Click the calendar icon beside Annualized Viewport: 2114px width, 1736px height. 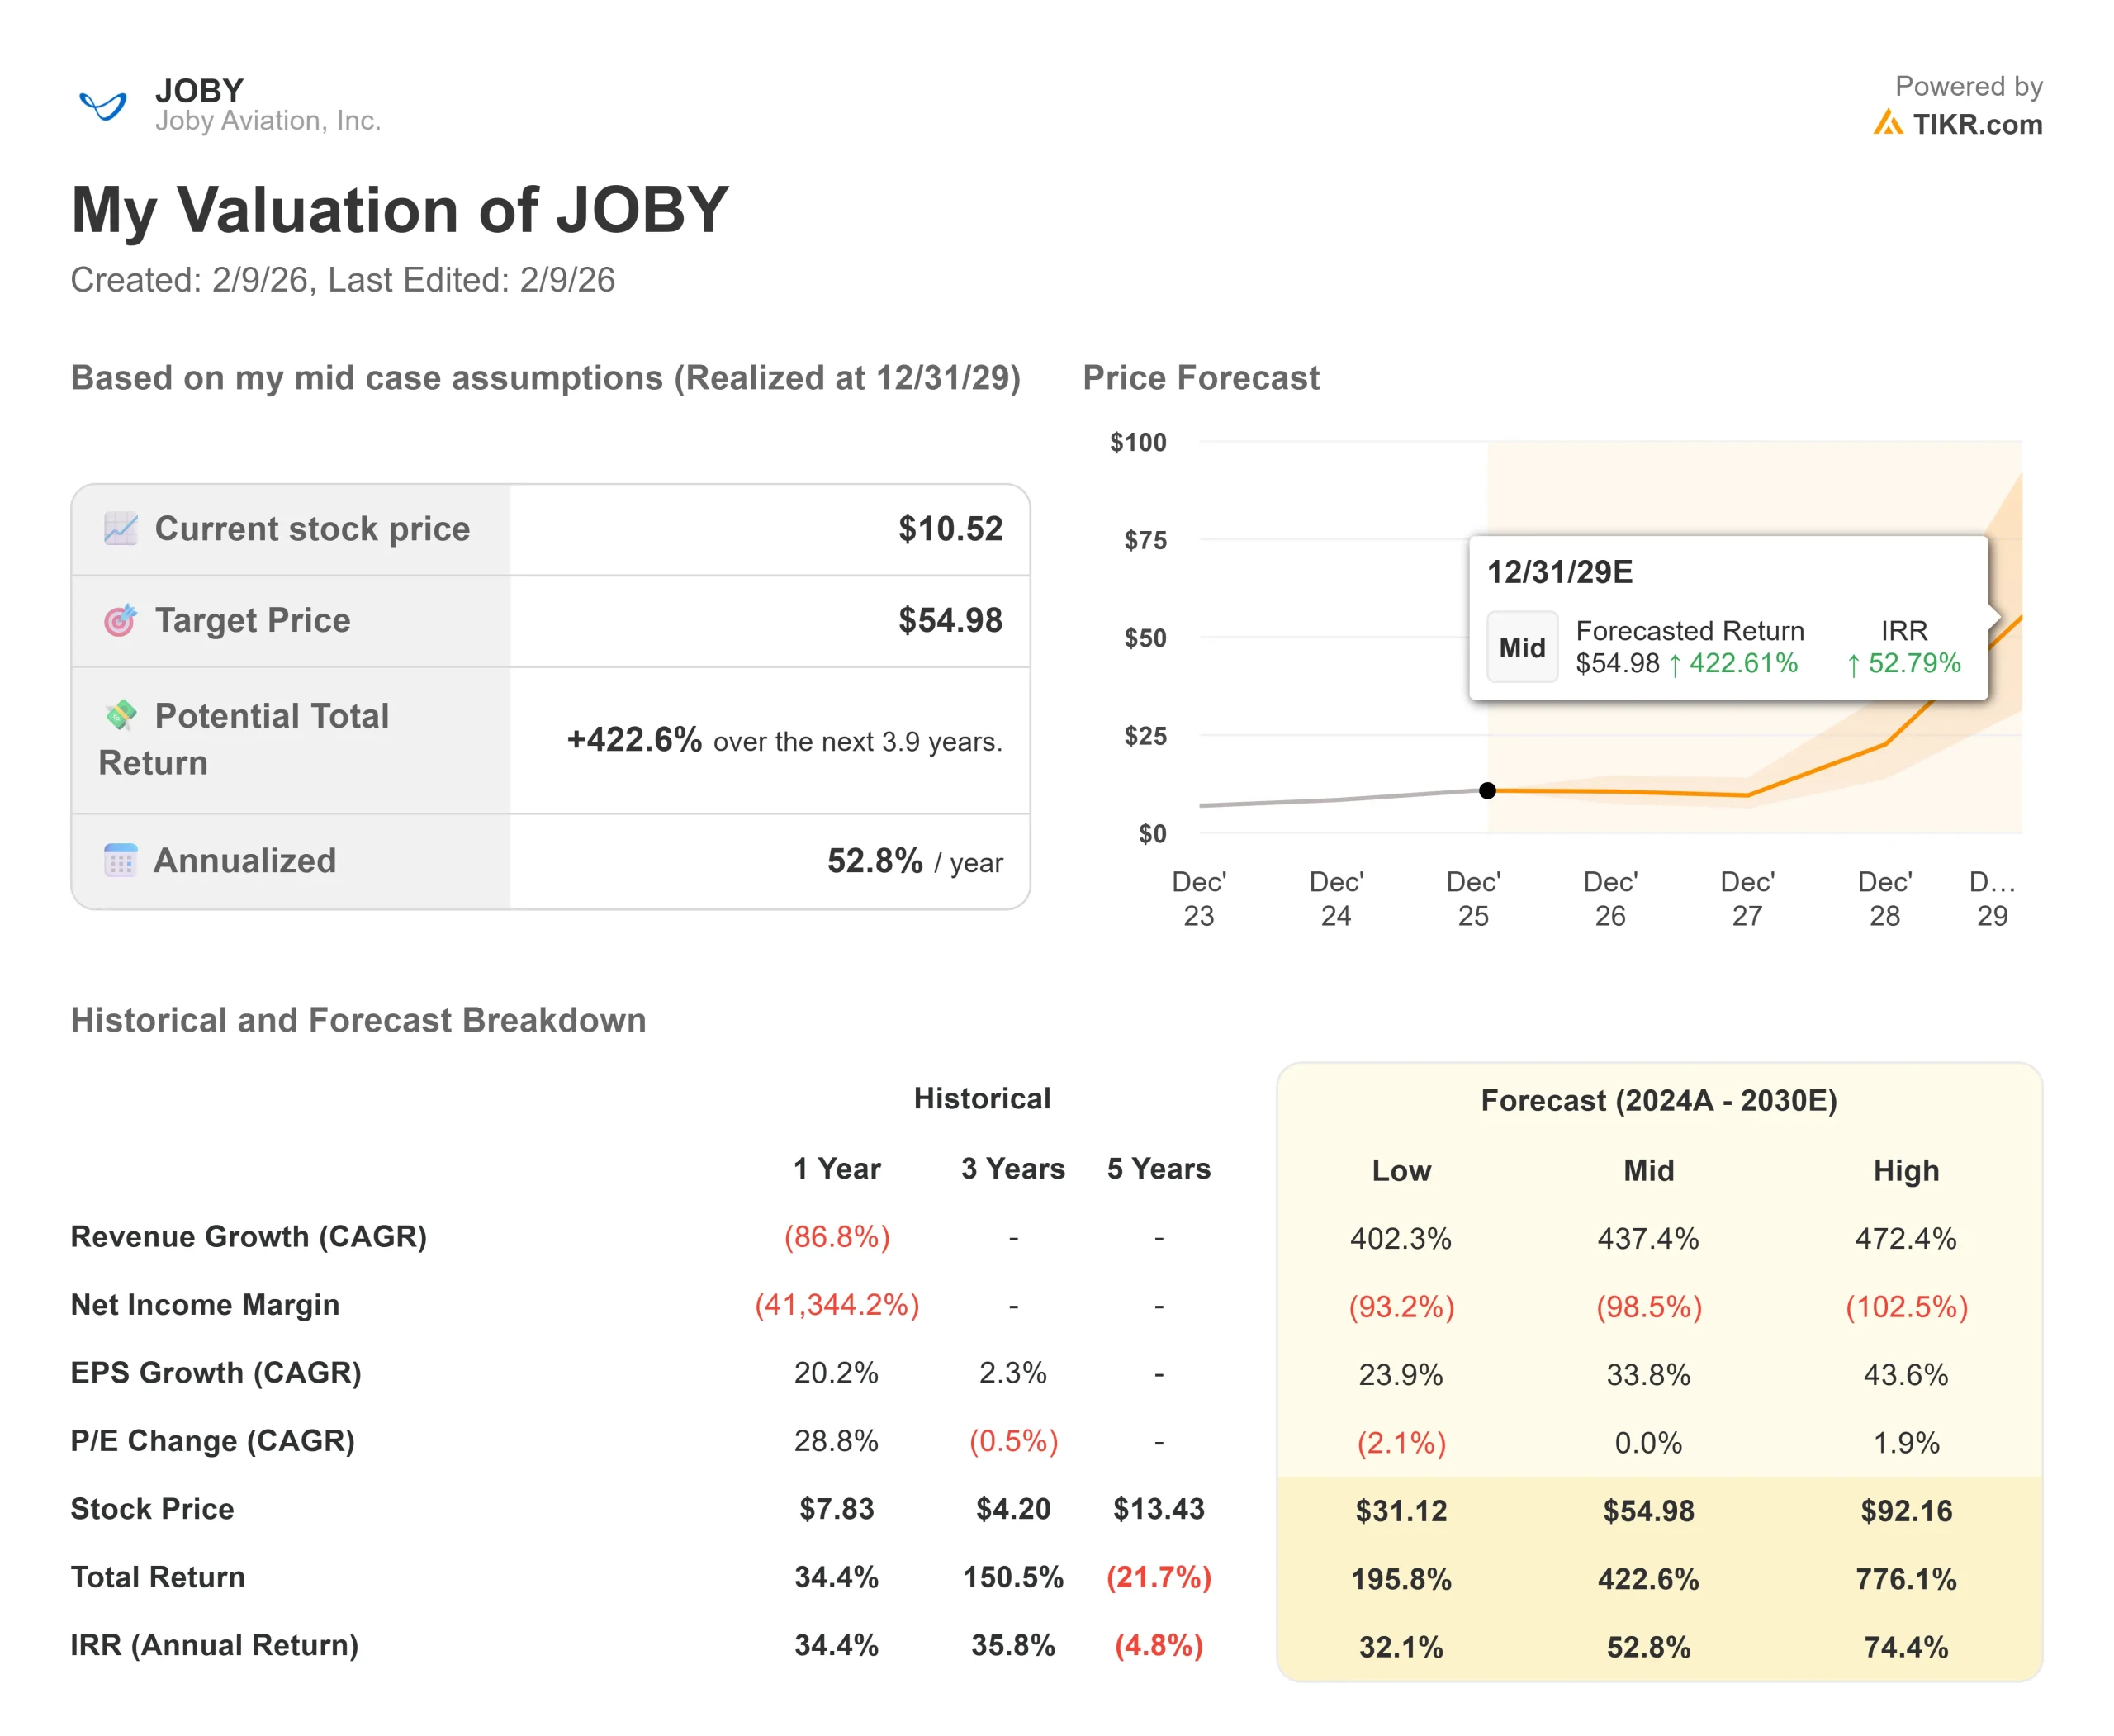pyautogui.click(x=120, y=860)
